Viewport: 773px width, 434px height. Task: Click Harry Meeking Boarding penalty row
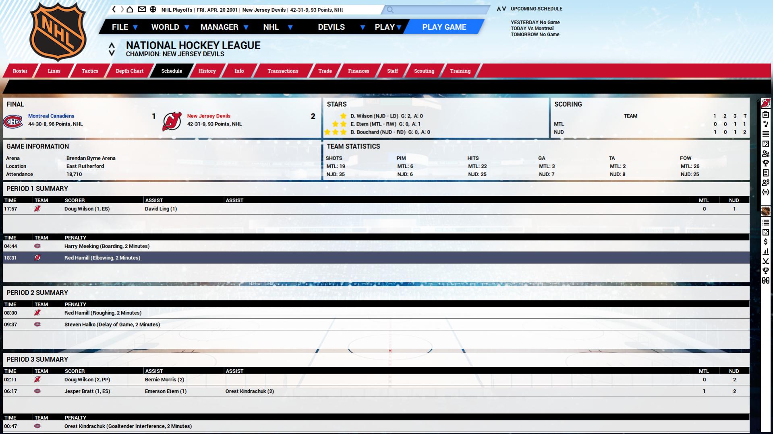pos(376,246)
